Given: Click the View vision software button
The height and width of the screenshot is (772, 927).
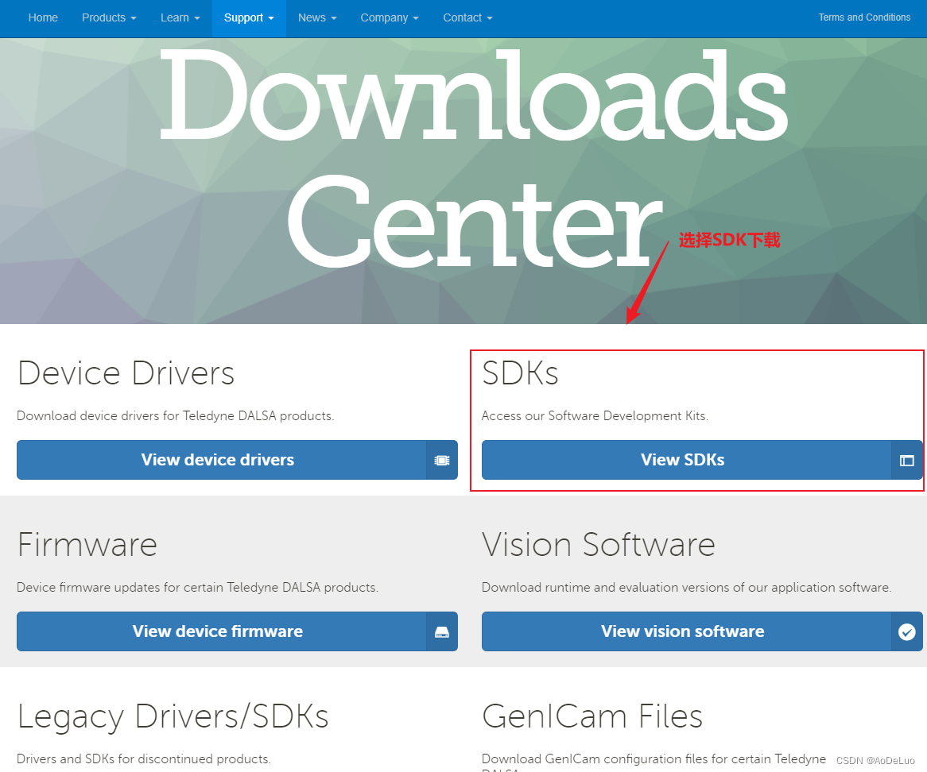Looking at the screenshot, I should point(682,631).
